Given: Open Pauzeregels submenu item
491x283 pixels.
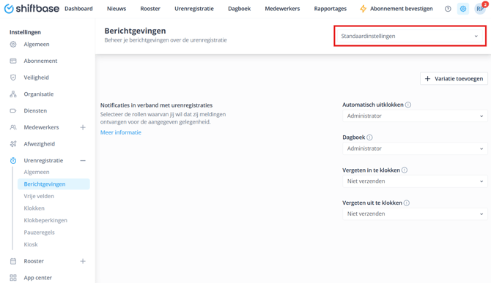Looking at the screenshot, I should point(39,233).
